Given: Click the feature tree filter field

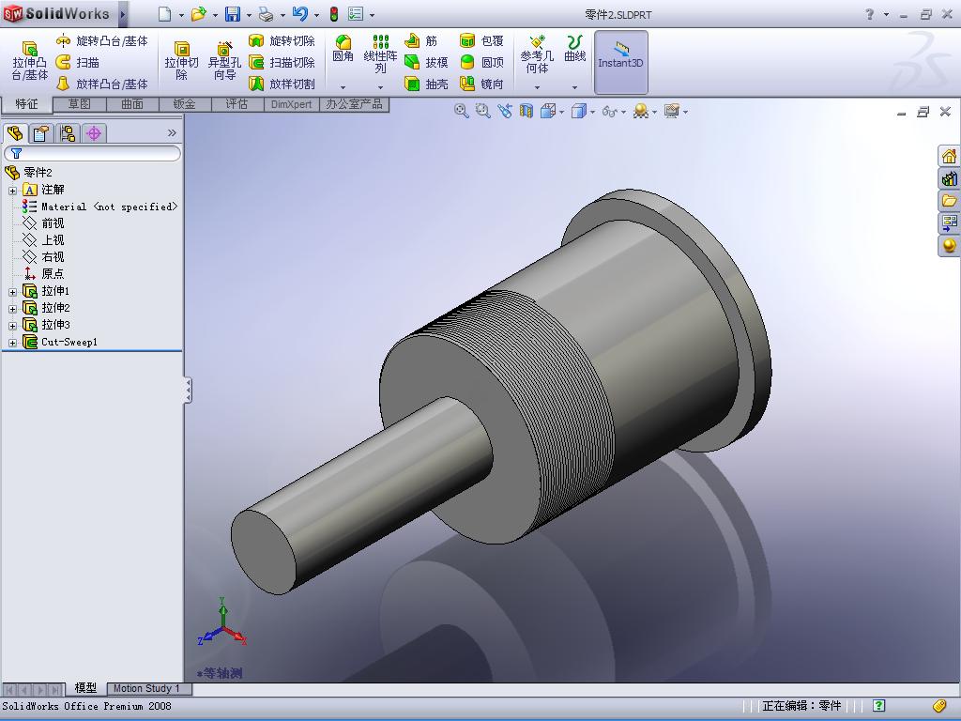Looking at the screenshot, I should [93, 153].
